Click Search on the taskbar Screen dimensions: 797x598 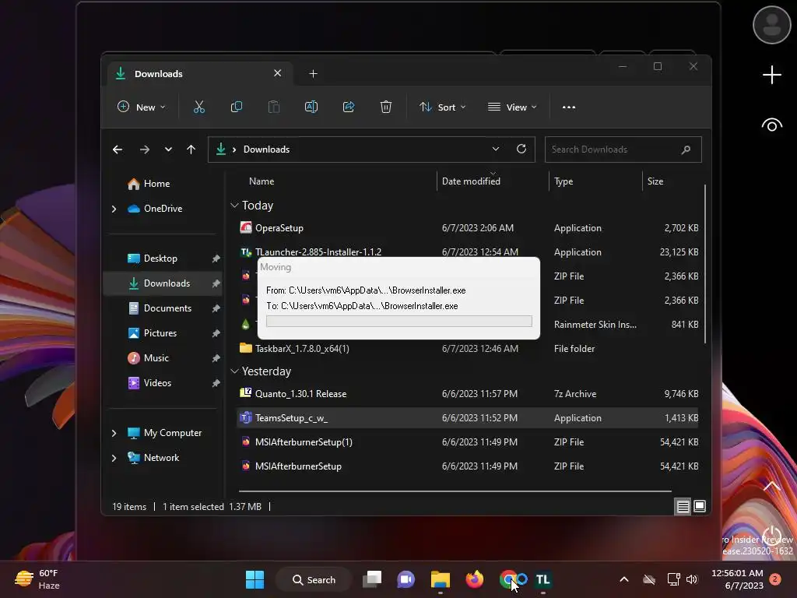pos(314,579)
